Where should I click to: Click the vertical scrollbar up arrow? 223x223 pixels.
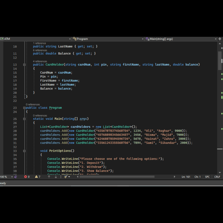[220, 43]
